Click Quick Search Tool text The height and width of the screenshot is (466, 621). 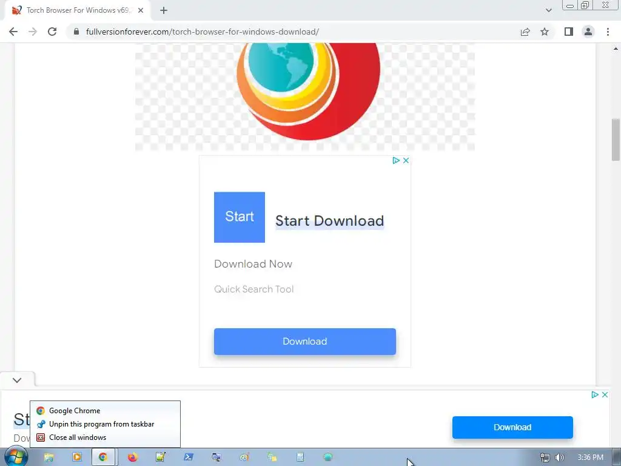[x=254, y=289]
